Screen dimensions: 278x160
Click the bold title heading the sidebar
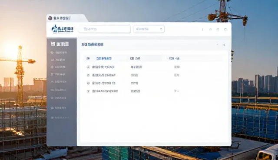tap(60, 44)
